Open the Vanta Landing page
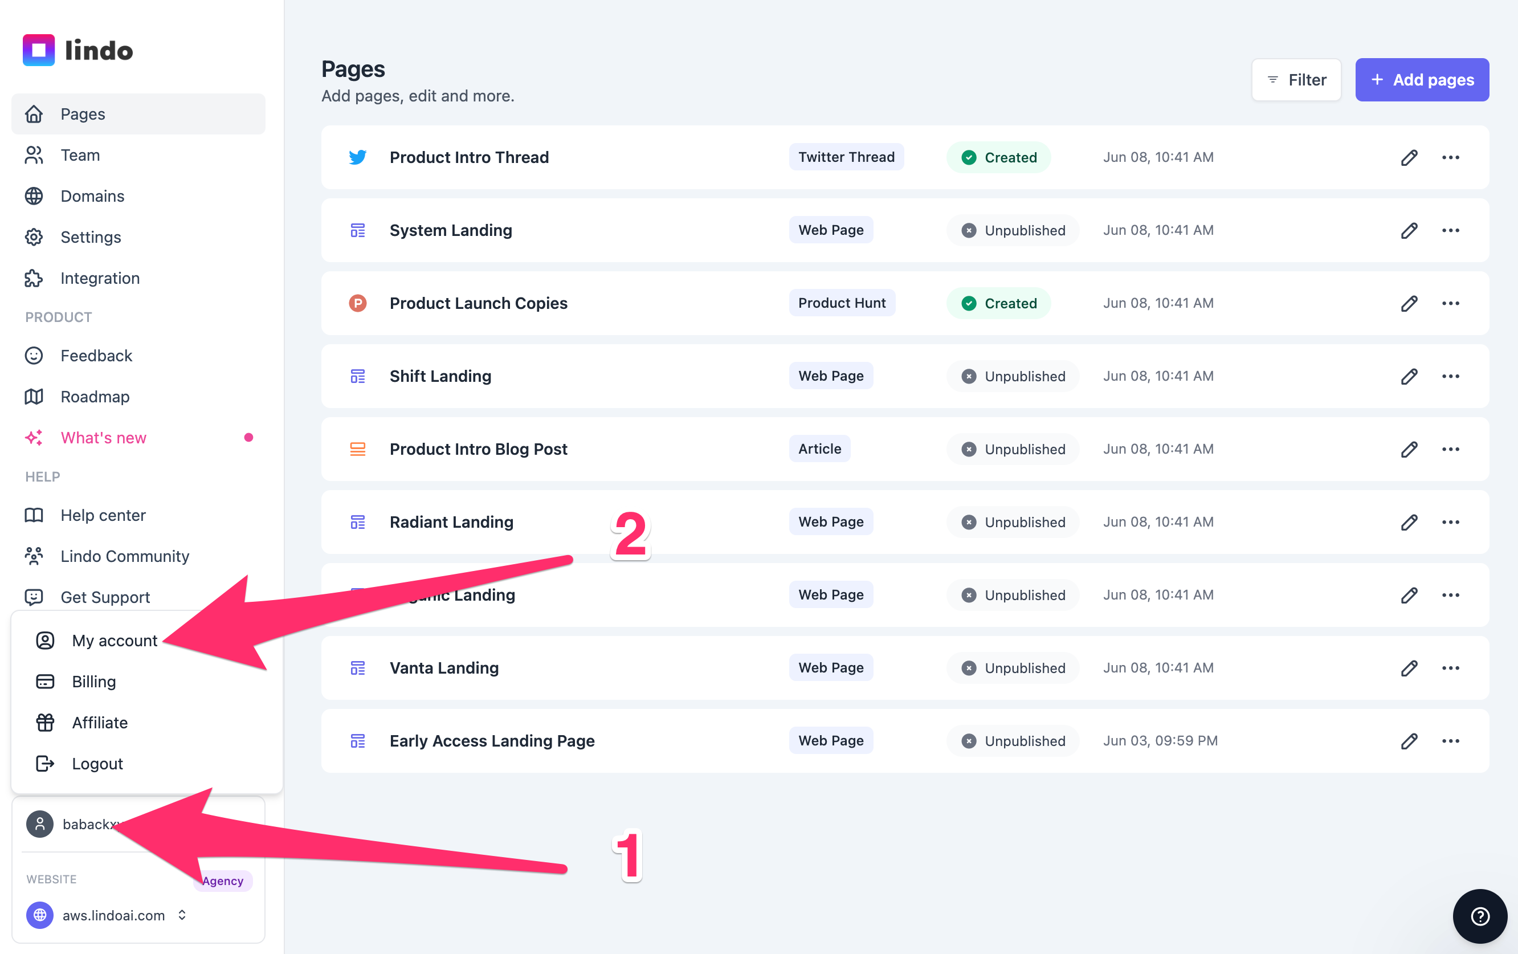This screenshot has width=1518, height=954. click(x=444, y=668)
